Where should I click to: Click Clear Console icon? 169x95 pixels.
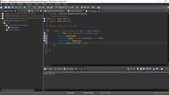(138, 69)
